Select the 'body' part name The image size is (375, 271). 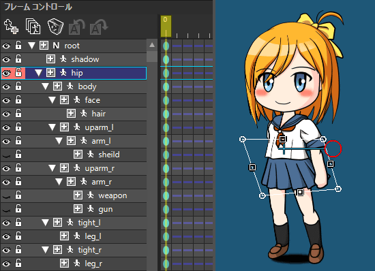pos(87,86)
